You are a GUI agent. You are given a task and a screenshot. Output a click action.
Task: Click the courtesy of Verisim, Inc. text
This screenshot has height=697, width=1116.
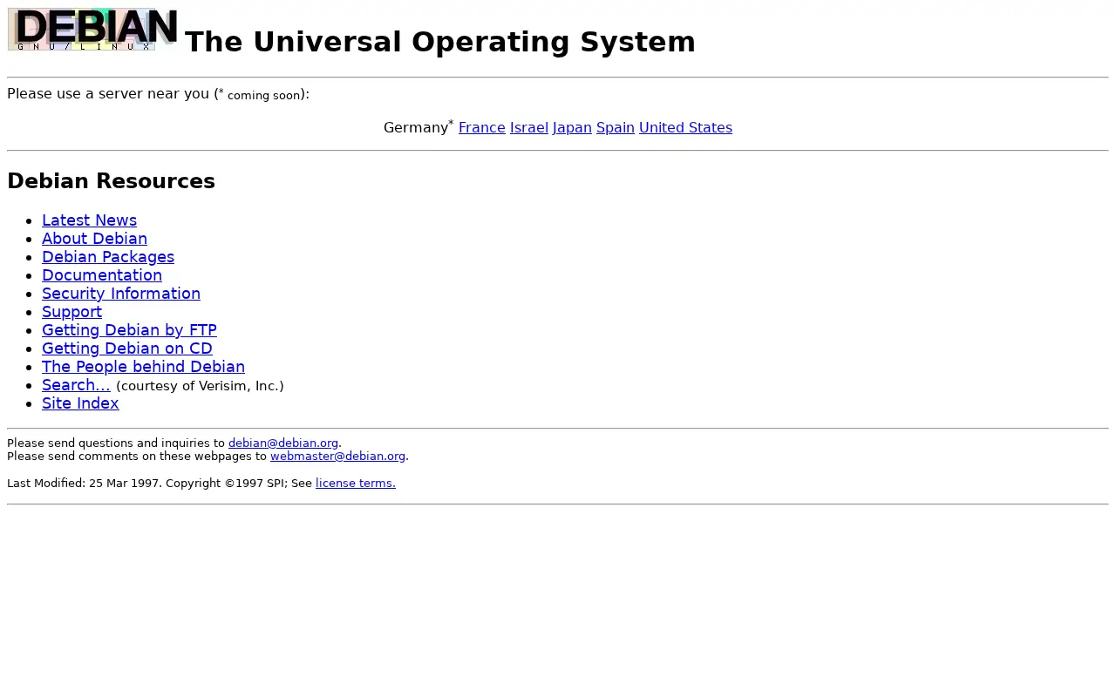[200, 386]
